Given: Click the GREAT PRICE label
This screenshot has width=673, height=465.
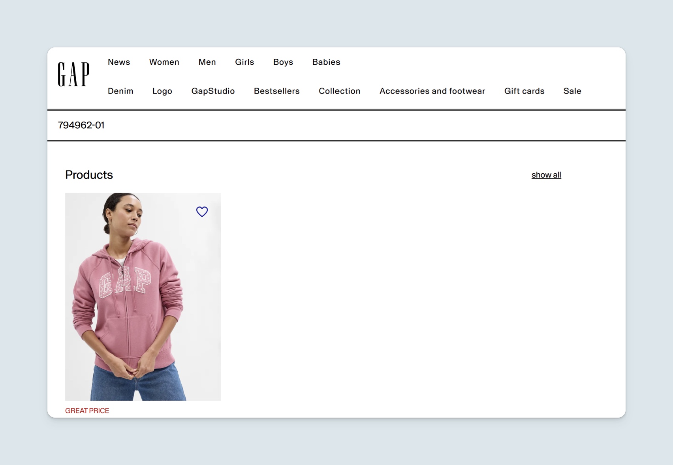Looking at the screenshot, I should click(87, 411).
